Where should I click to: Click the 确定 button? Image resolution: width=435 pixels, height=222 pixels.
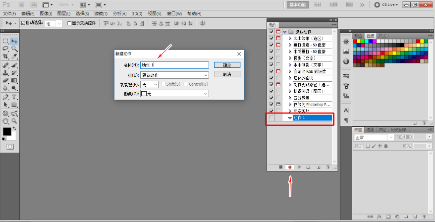click(x=227, y=65)
